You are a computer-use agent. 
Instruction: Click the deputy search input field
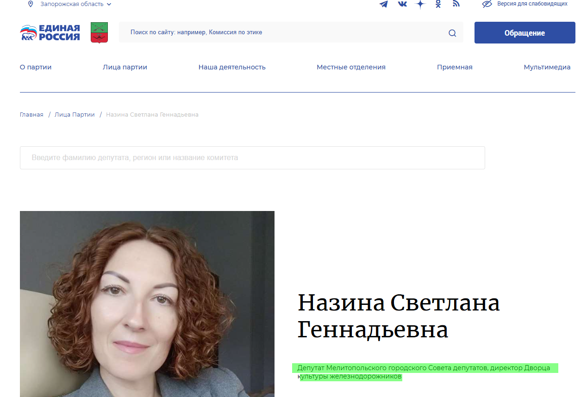click(252, 157)
